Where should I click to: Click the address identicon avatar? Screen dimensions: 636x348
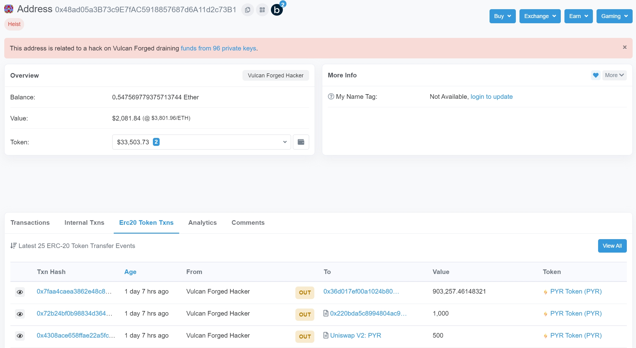[x=9, y=9]
